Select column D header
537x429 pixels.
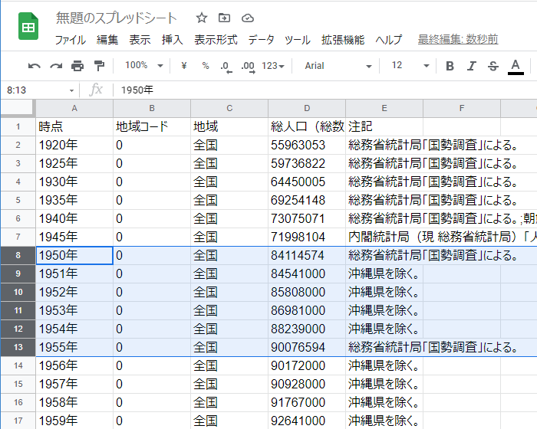point(307,109)
